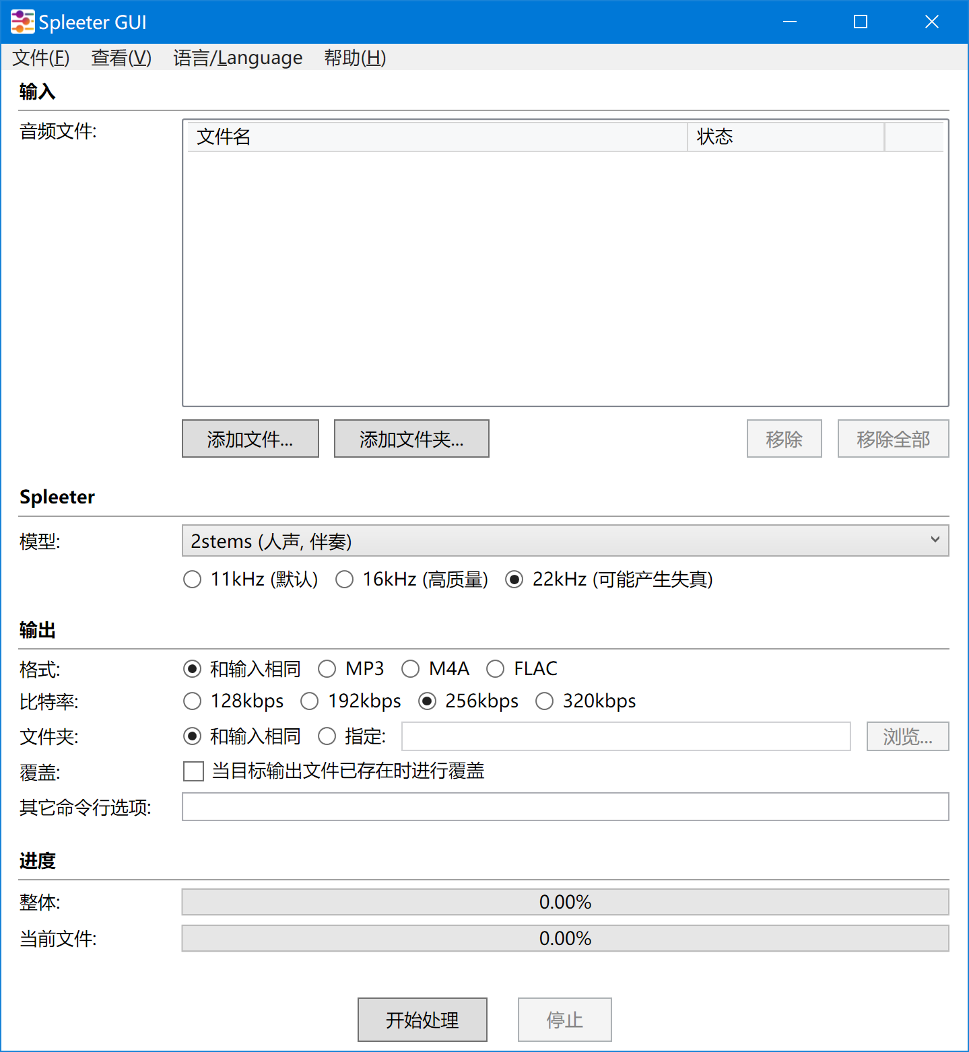
Task: Click the 其它命令行选项 input field
Action: pos(566,806)
